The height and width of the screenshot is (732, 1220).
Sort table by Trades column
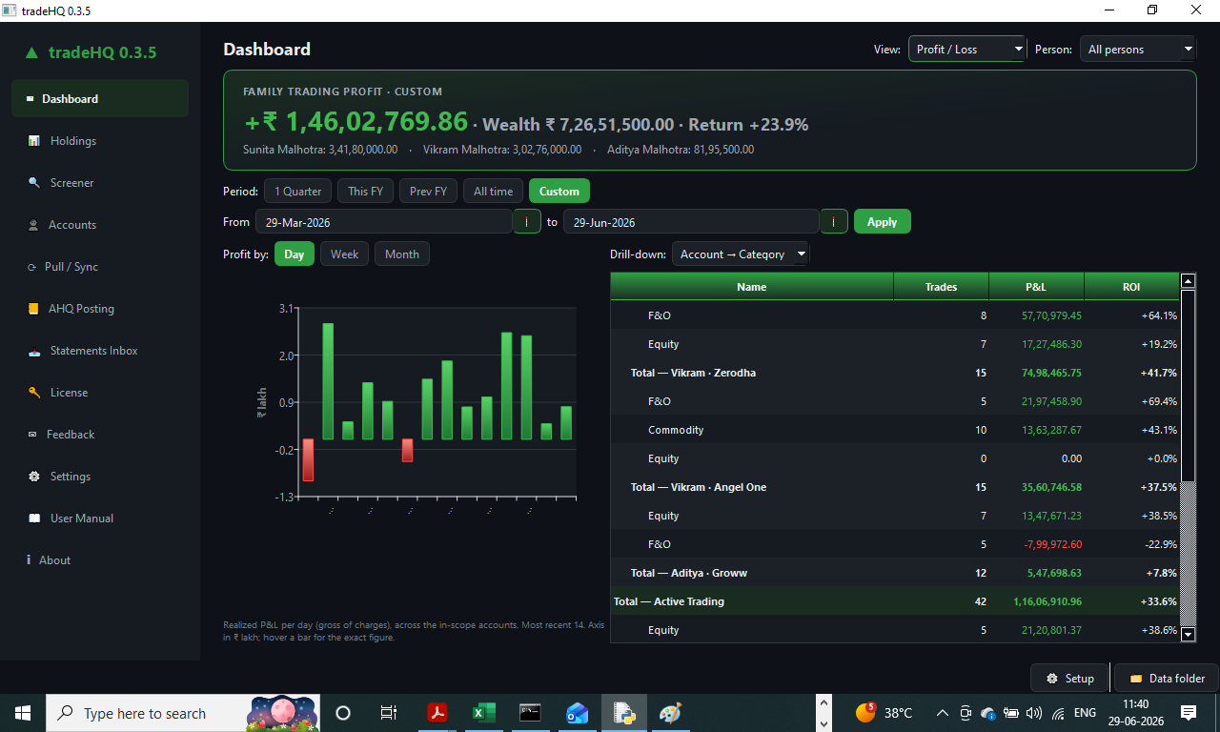coord(942,287)
